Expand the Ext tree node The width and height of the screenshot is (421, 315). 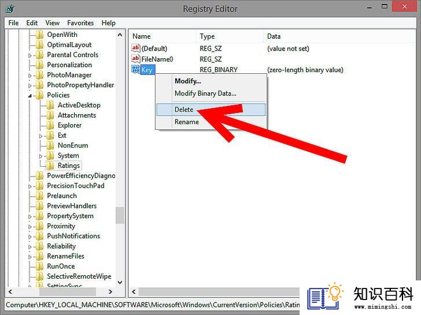coord(40,136)
